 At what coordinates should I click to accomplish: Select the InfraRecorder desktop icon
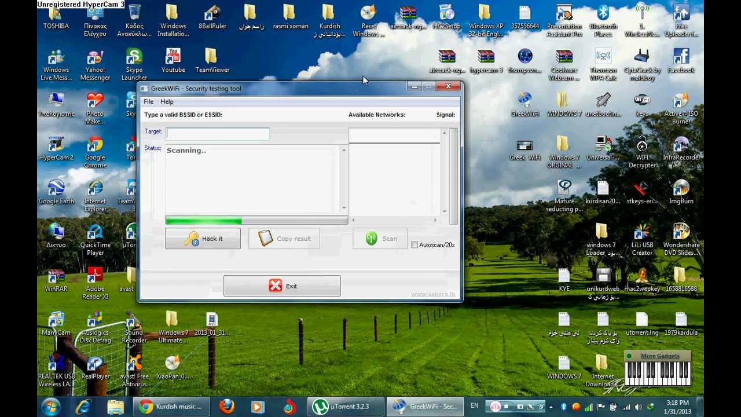[x=681, y=148]
